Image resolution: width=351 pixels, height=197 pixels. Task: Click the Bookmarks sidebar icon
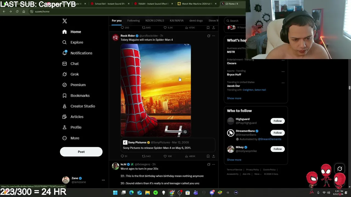pyautogui.click(x=64, y=95)
